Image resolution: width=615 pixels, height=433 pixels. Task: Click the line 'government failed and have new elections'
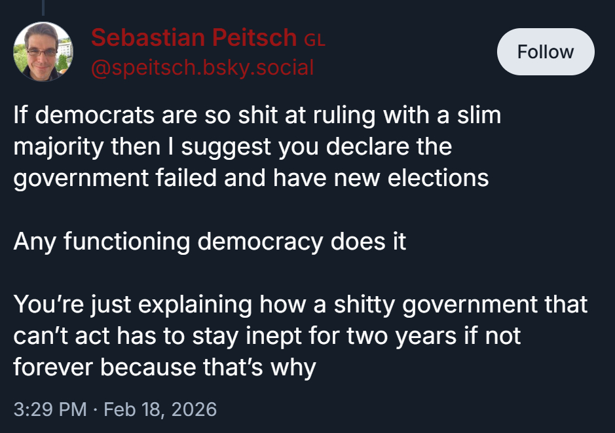tap(251, 178)
